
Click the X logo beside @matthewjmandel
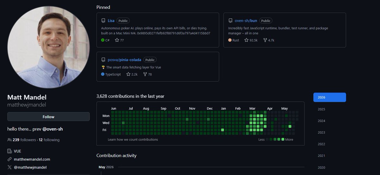click(x=9, y=167)
